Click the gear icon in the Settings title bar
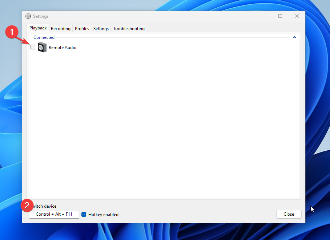The width and height of the screenshot is (330, 240). coord(28,16)
